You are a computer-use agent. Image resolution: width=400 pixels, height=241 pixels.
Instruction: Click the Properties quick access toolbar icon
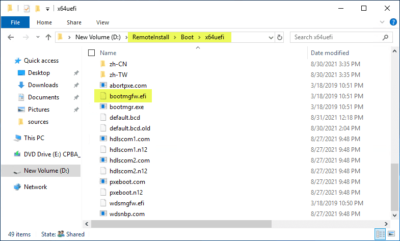pos(26,9)
